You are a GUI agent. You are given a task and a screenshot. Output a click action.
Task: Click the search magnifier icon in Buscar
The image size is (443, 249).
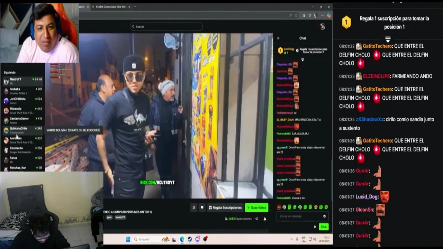tap(133, 27)
